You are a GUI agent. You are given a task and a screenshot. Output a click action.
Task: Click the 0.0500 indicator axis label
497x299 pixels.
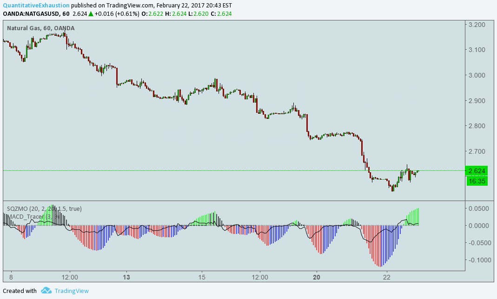[478, 208]
